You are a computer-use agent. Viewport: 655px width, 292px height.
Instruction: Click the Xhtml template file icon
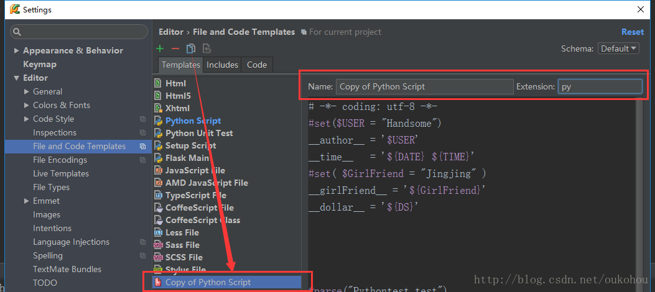pyautogui.click(x=159, y=109)
